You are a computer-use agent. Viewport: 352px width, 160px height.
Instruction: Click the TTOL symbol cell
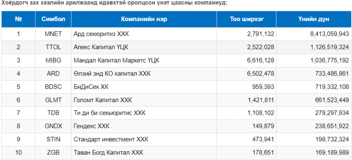tap(53, 47)
